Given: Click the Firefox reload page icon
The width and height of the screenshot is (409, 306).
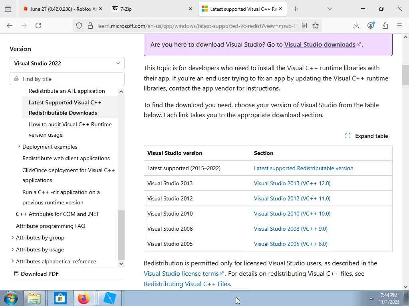Looking at the screenshot, I should coord(38,25).
